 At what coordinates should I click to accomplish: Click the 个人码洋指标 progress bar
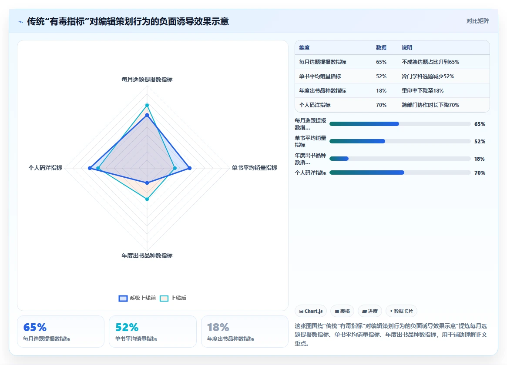point(400,173)
